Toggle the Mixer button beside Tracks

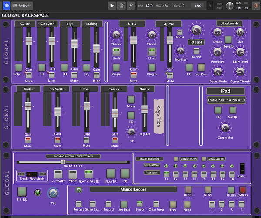pyautogui.click(x=131, y=99)
